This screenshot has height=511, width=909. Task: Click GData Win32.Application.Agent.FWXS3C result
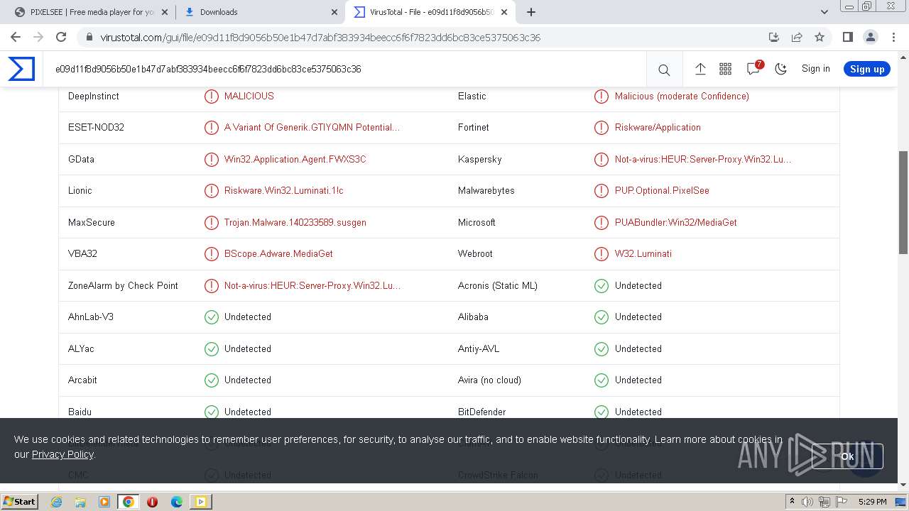(x=295, y=159)
